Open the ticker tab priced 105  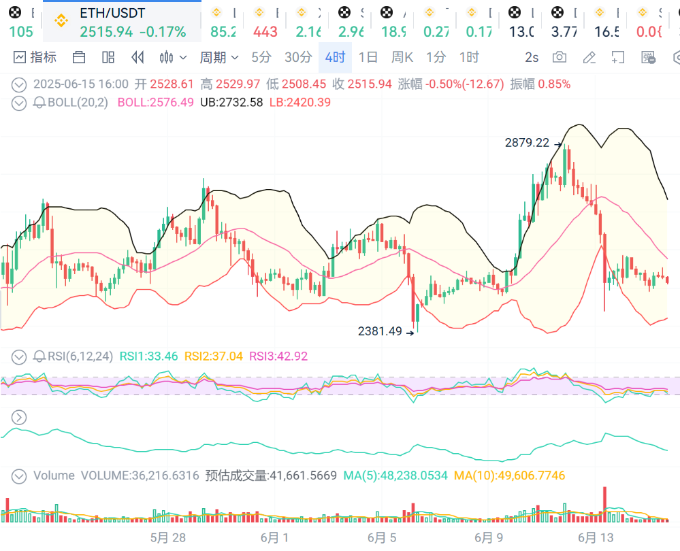point(21,22)
